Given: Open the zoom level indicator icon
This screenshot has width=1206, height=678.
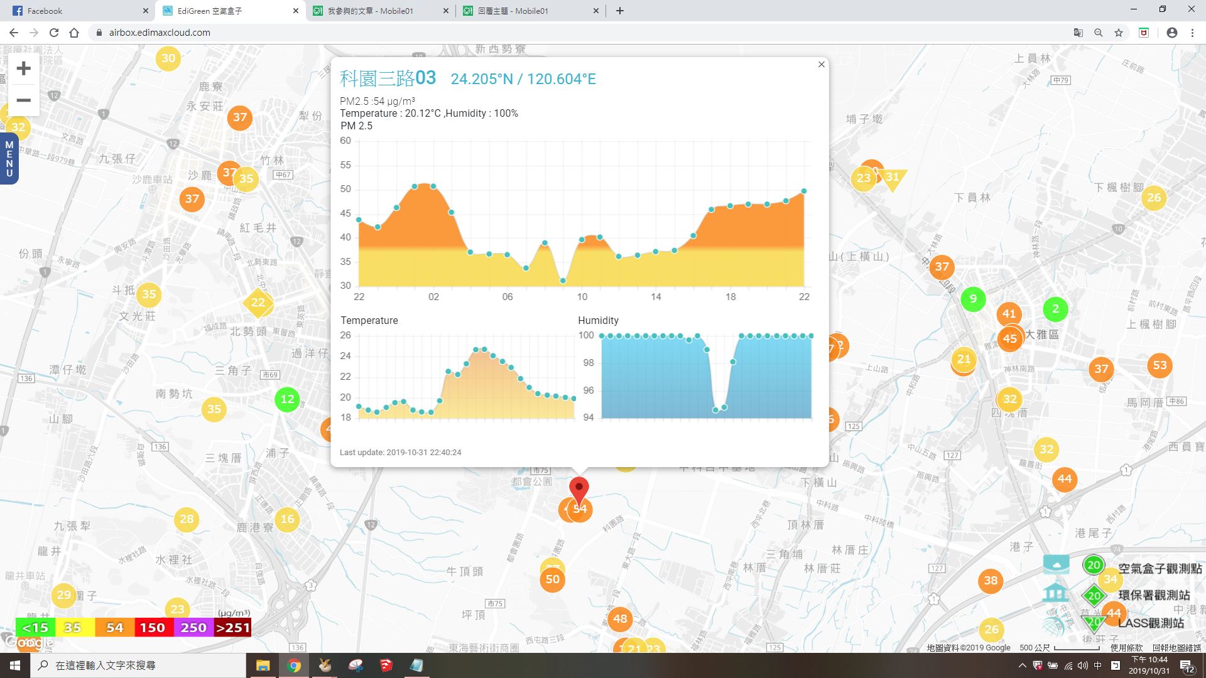Looking at the screenshot, I should pos(1098,33).
